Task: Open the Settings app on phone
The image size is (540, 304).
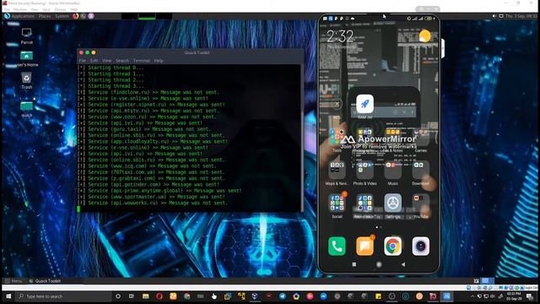Action: tap(392, 203)
